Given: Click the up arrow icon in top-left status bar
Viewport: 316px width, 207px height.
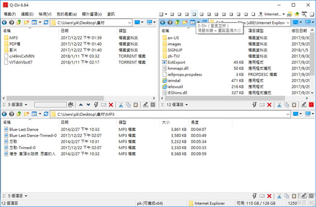Looking at the screenshot, I should (x=81, y=104).
